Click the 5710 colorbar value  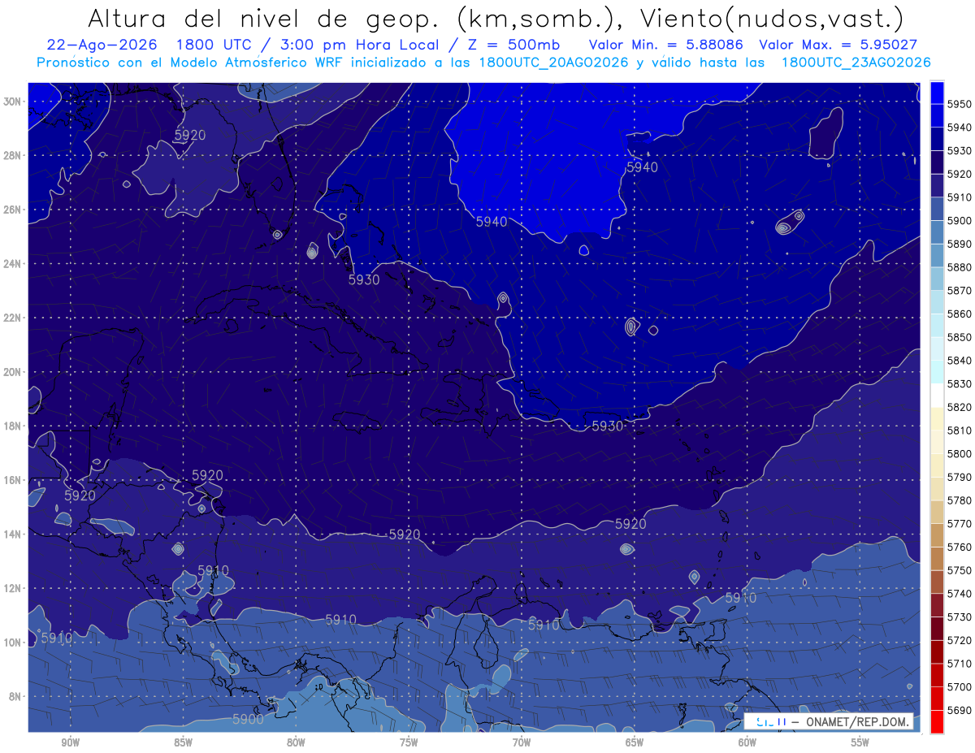click(960, 664)
